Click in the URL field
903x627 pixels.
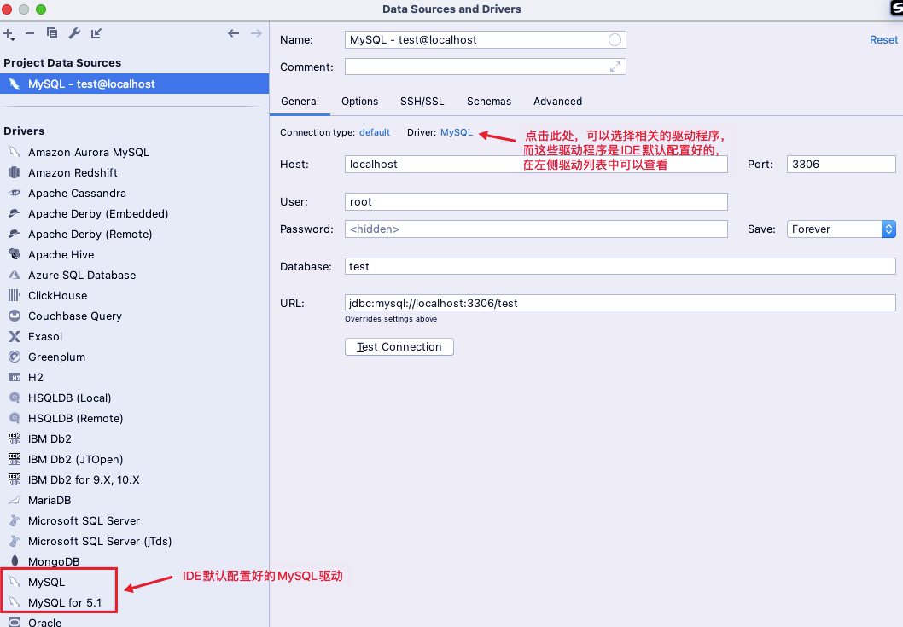click(x=620, y=303)
